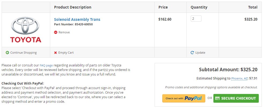Follow the FAQ page link

click(46, 65)
